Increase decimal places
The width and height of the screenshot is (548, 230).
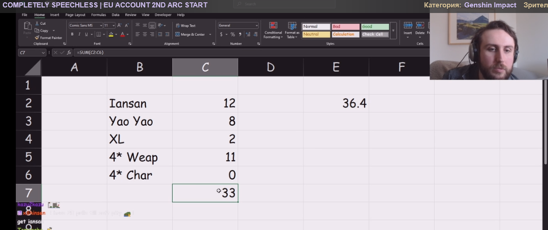pos(248,34)
